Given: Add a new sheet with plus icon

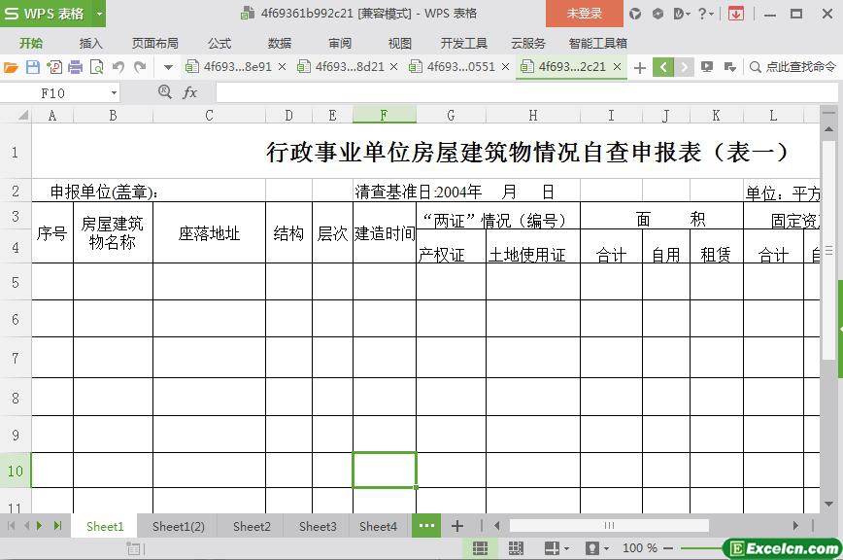Looking at the screenshot, I should tap(457, 526).
